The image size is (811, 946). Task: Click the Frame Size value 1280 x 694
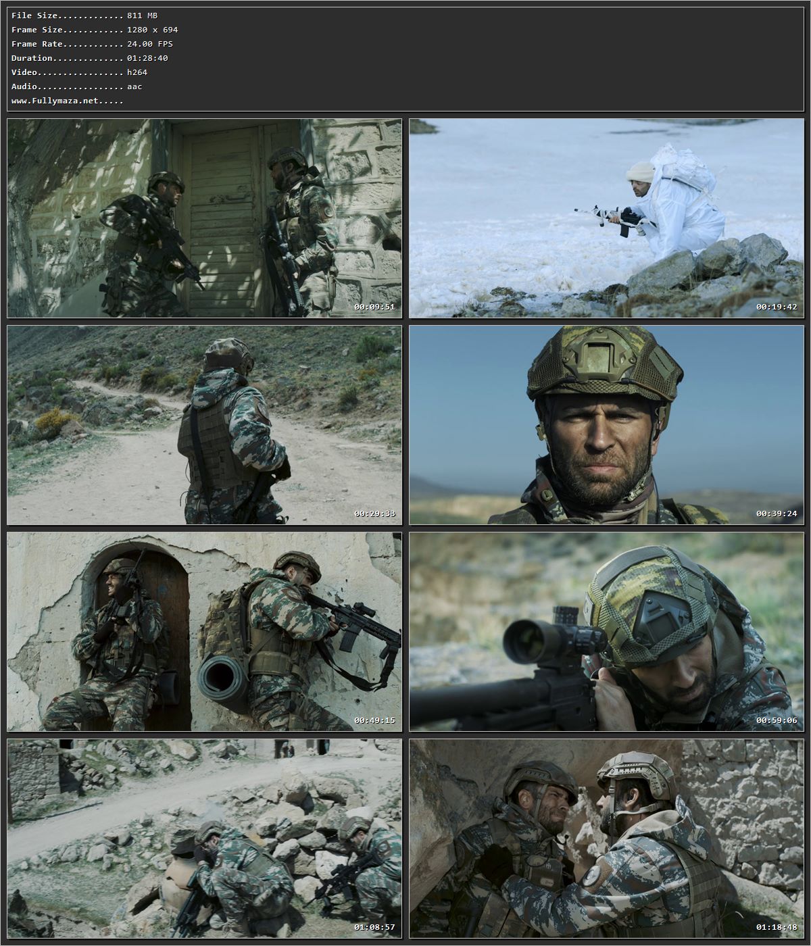[x=152, y=30]
